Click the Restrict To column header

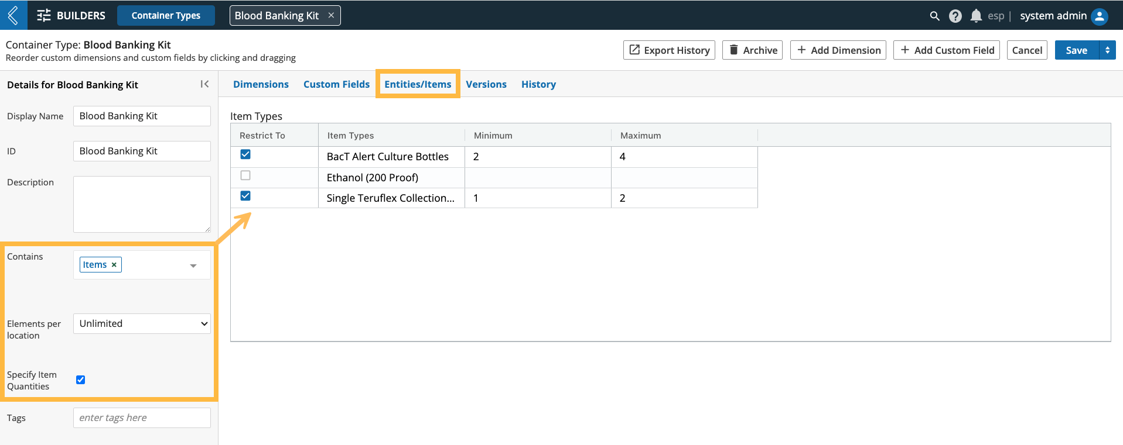pos(274,135)
